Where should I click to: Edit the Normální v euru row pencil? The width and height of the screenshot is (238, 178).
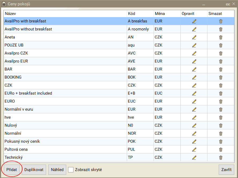pyautogui.click(x=194, y=110)
